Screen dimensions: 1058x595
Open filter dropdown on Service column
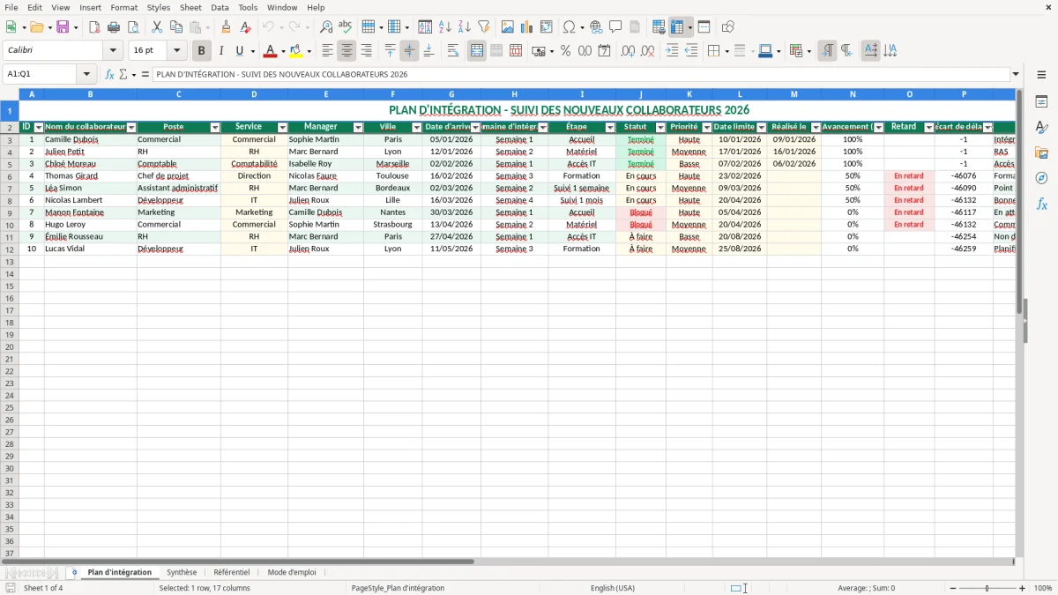[x=283, y=128]
